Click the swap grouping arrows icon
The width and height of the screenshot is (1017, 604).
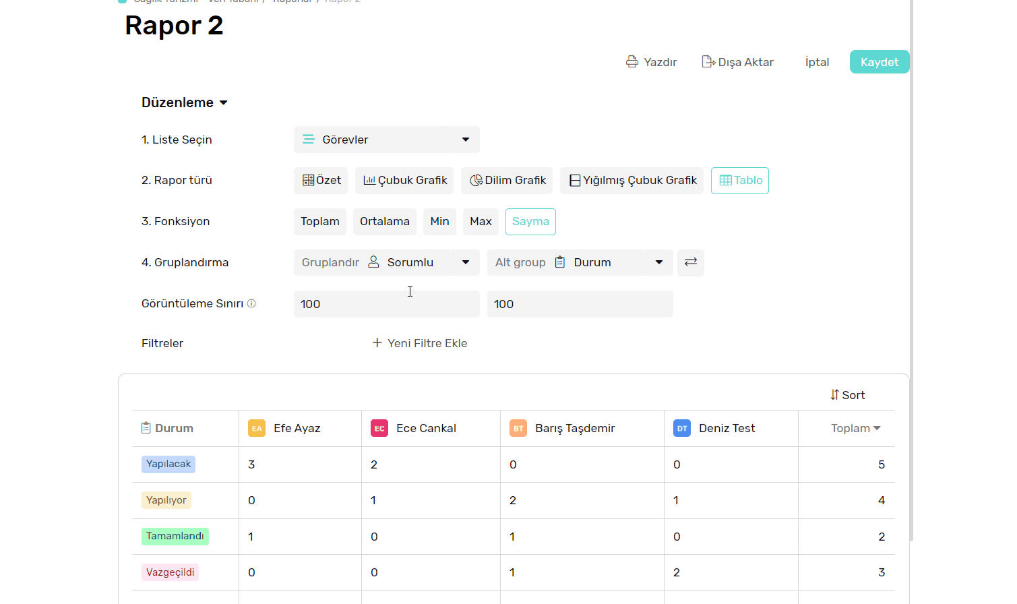pyautogui.click(x=691, y=262)
